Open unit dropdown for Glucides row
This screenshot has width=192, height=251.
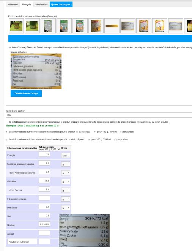(66, 182)
